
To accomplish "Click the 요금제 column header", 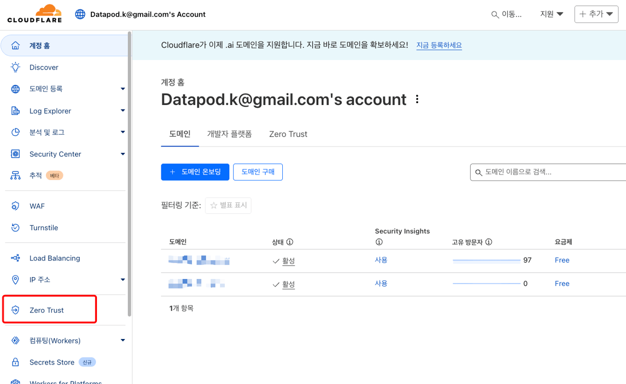I will 563,242.
